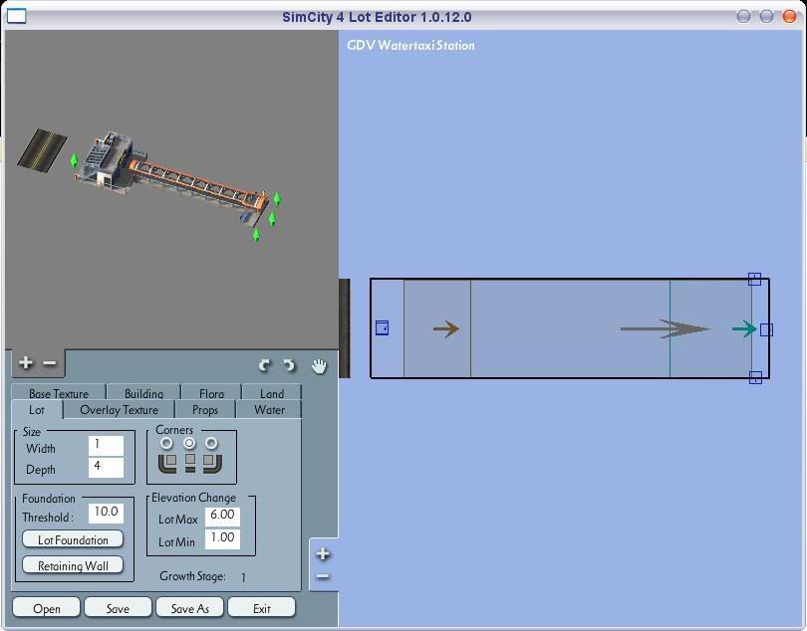This screenshot has height=631, width=807.
Task: Click the Save As button
Action: (190, 608)
